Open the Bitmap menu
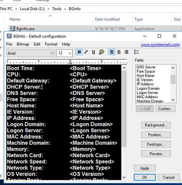The image size is (182, 185). pyautogui.click(x=23, y=44)
